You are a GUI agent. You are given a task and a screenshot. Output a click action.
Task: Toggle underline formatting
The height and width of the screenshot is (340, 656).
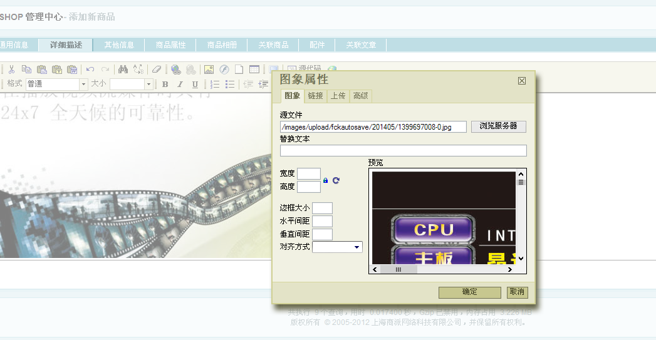(195, 85)
